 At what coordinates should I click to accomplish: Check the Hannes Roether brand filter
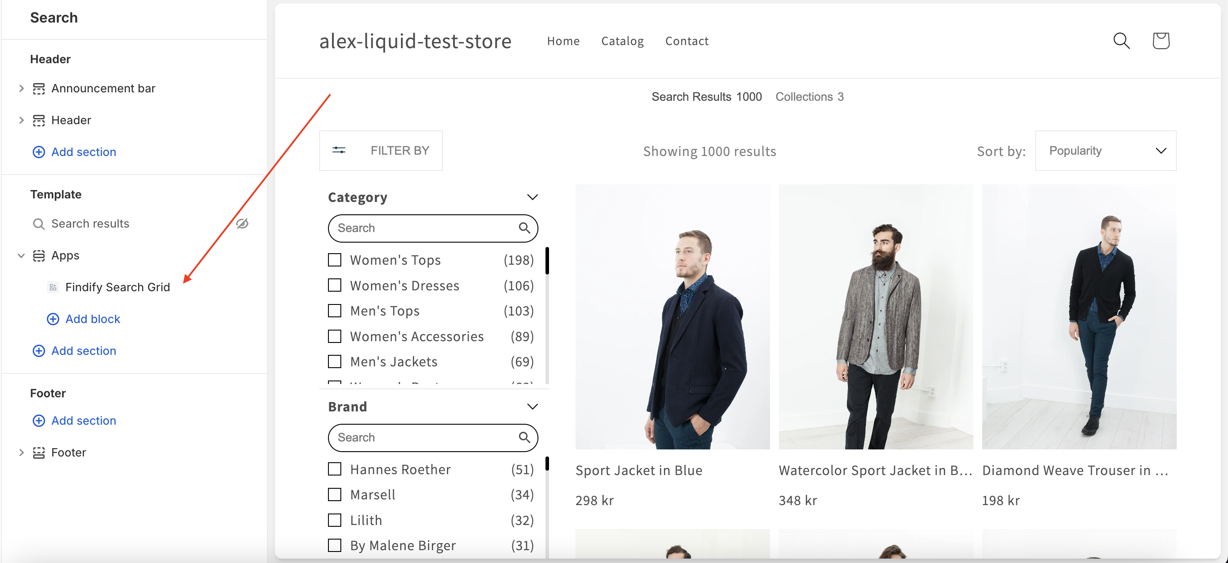point(335,469)
